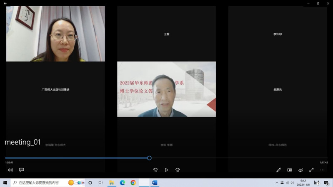Screen dimensions: 333x187
Task: Click the Windows taskbar search box
Action: click(40, 183)
